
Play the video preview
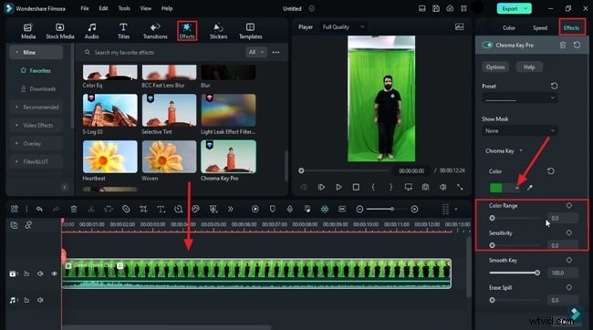(338, 187)
